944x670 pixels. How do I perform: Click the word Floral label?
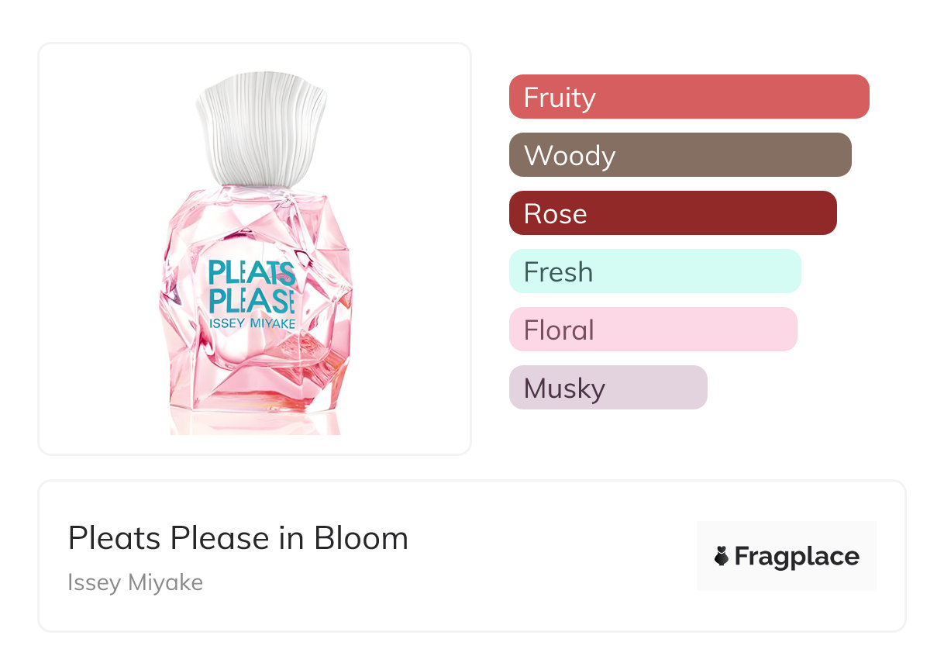tap(559, 330)
